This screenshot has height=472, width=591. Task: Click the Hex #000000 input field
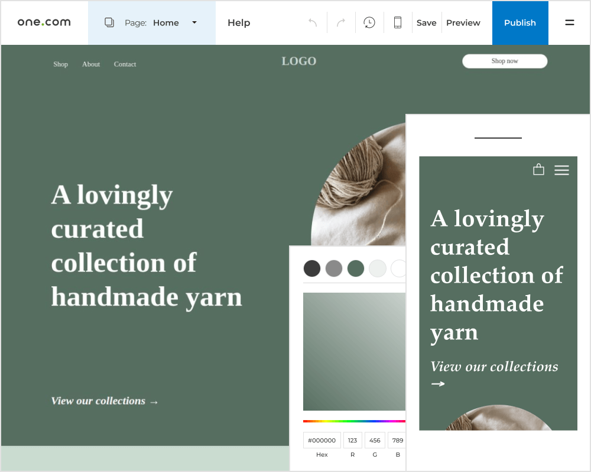pyautogui.click(x=322, y=440)
